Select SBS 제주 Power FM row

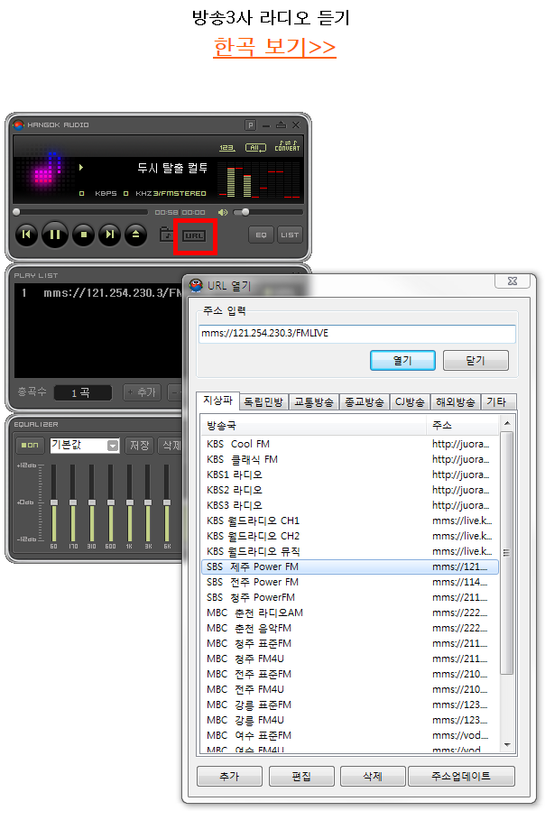coord(350,567)
